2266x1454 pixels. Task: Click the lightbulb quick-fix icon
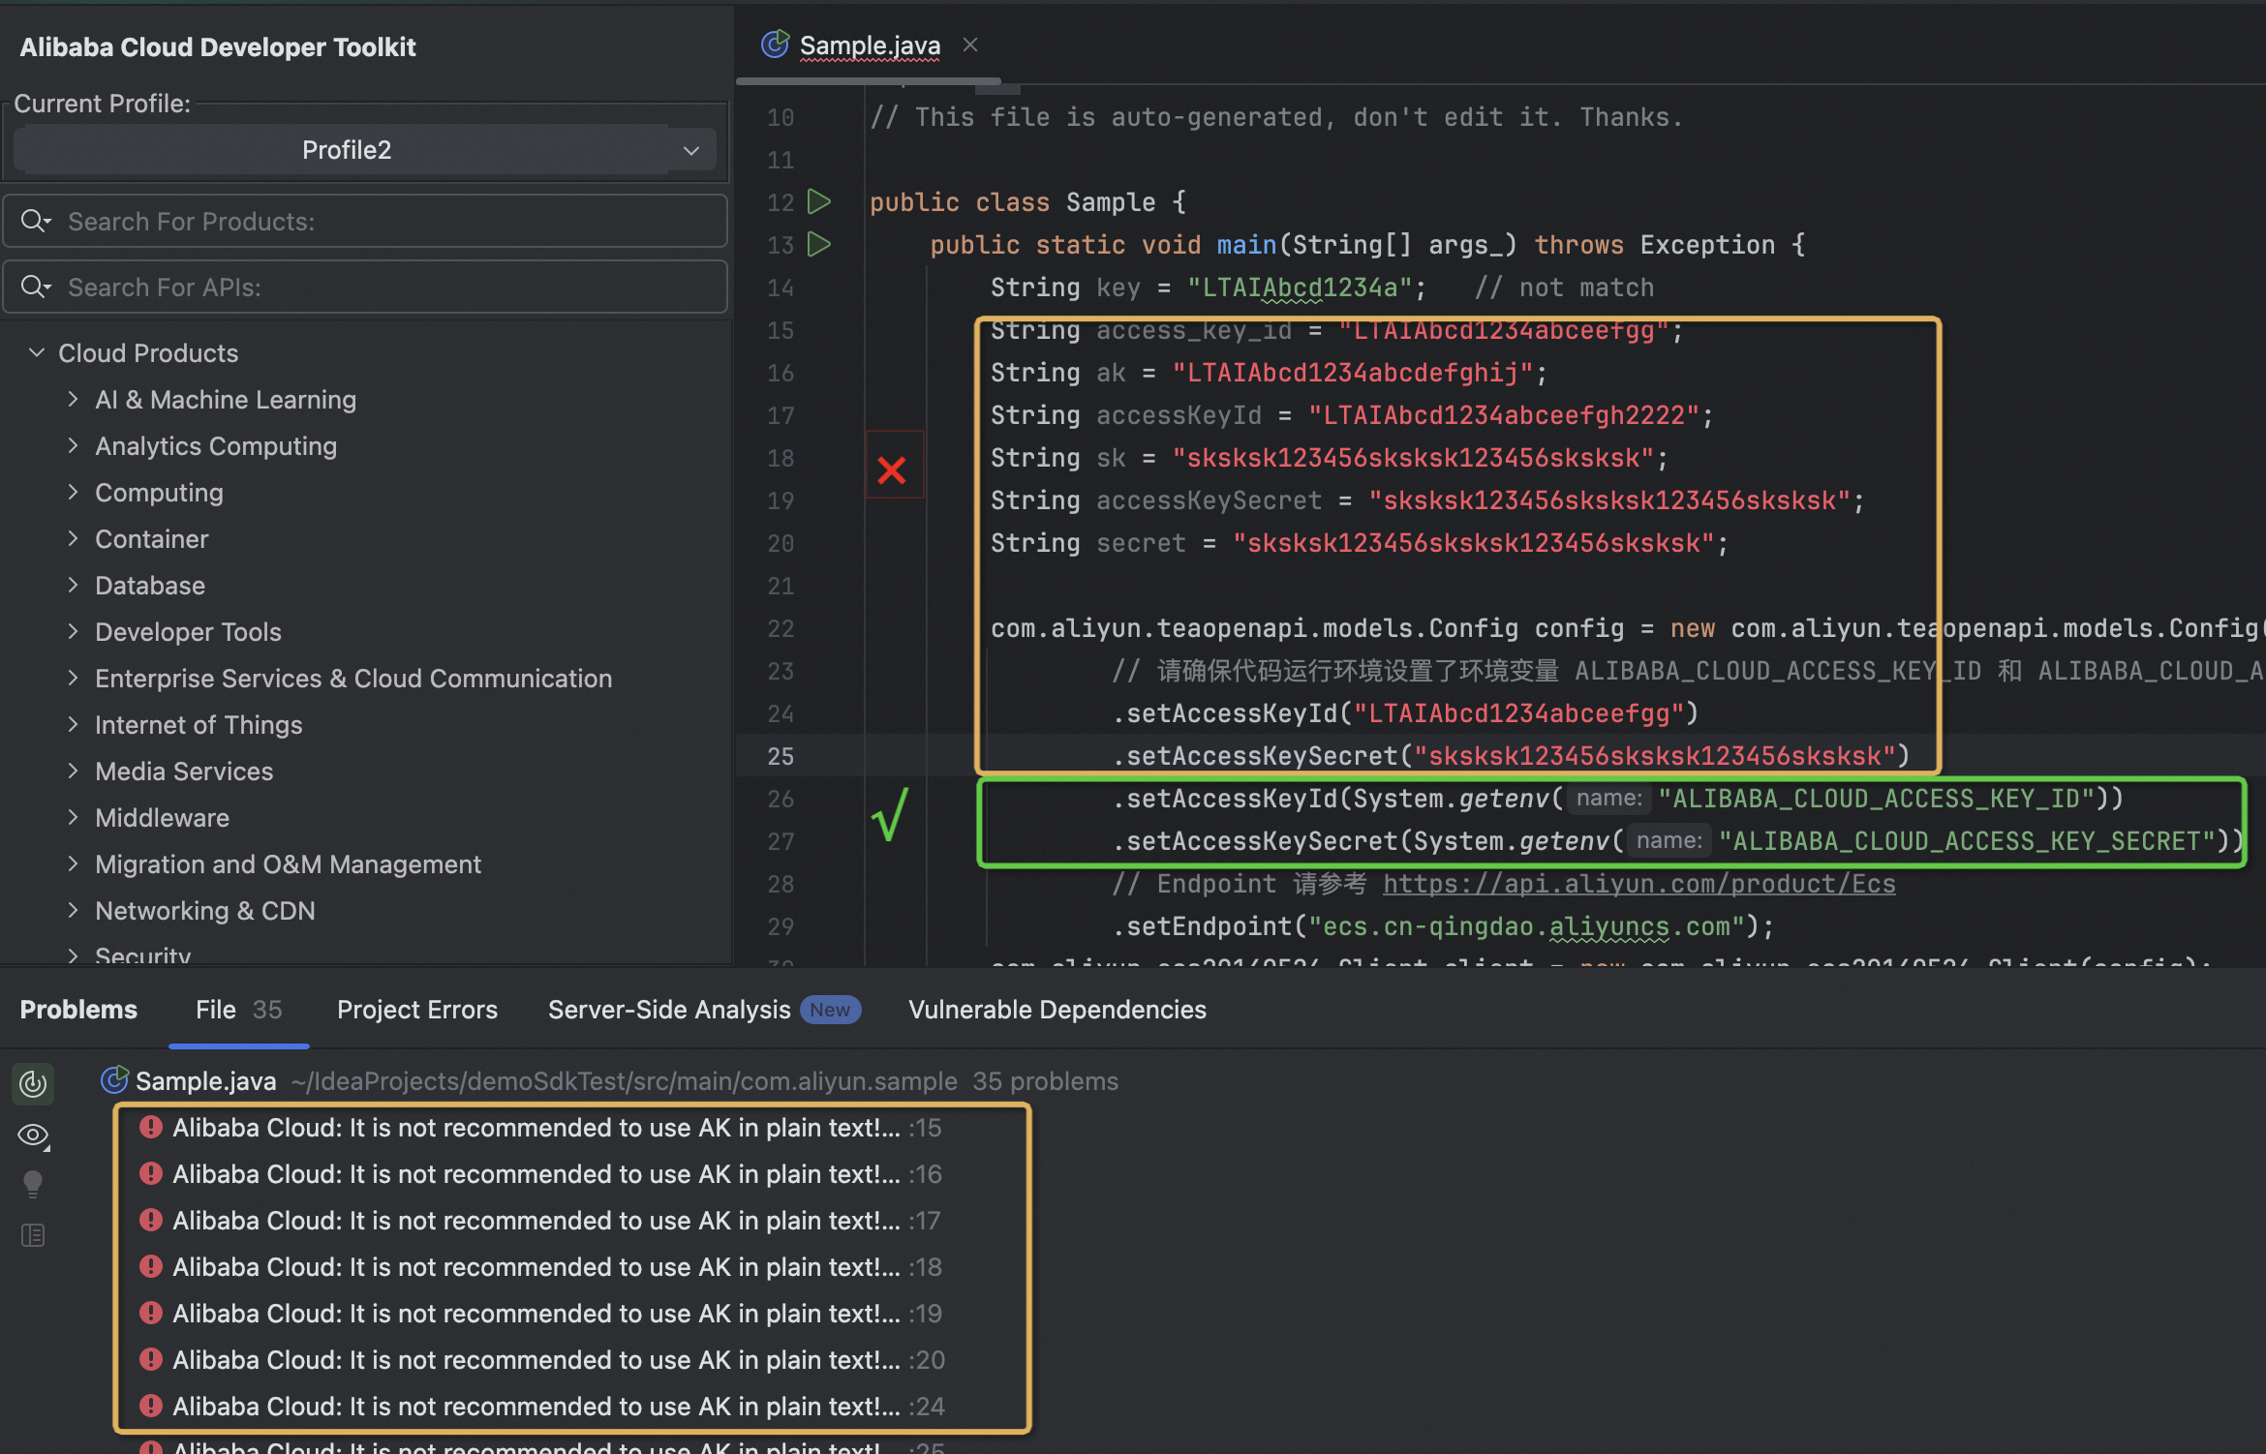point(33,1183)
